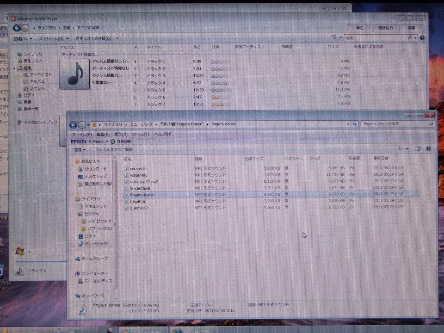Toggle the preview pane icon

417,148
